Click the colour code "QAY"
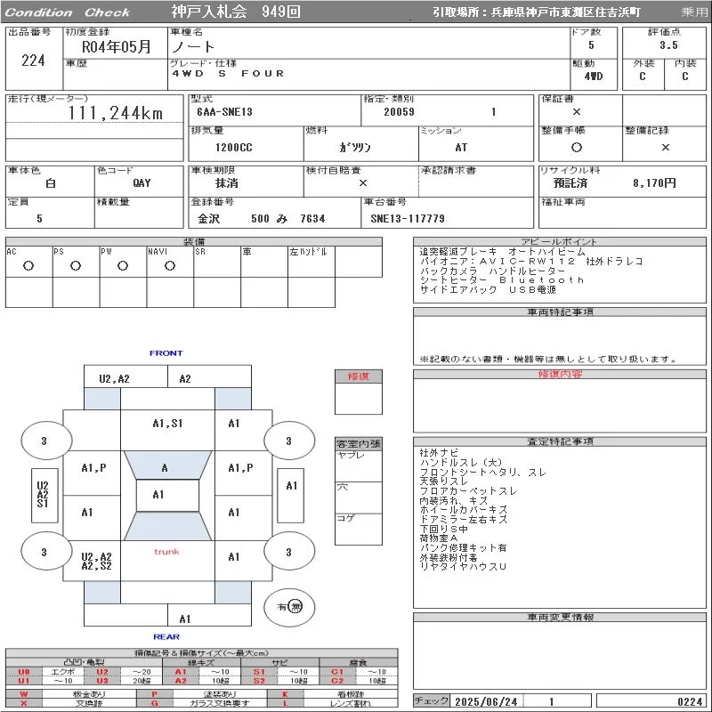712x712 pixels. [x=142, y=183]
